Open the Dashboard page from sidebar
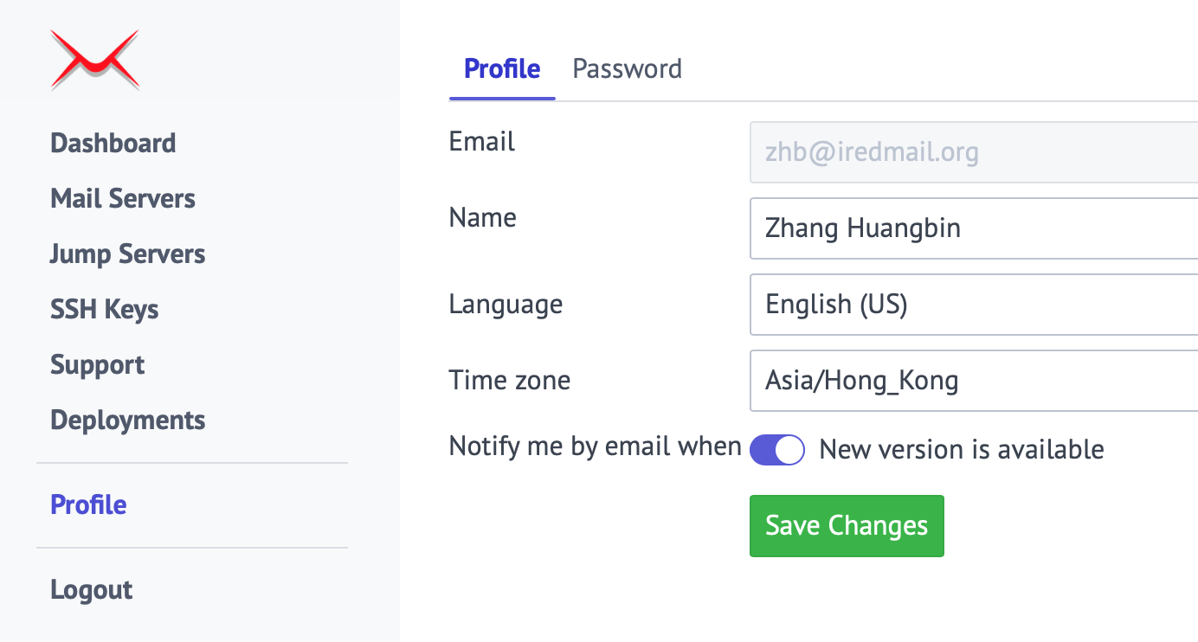The width and height of the screenshot is (1198, 642). (113, 143)
